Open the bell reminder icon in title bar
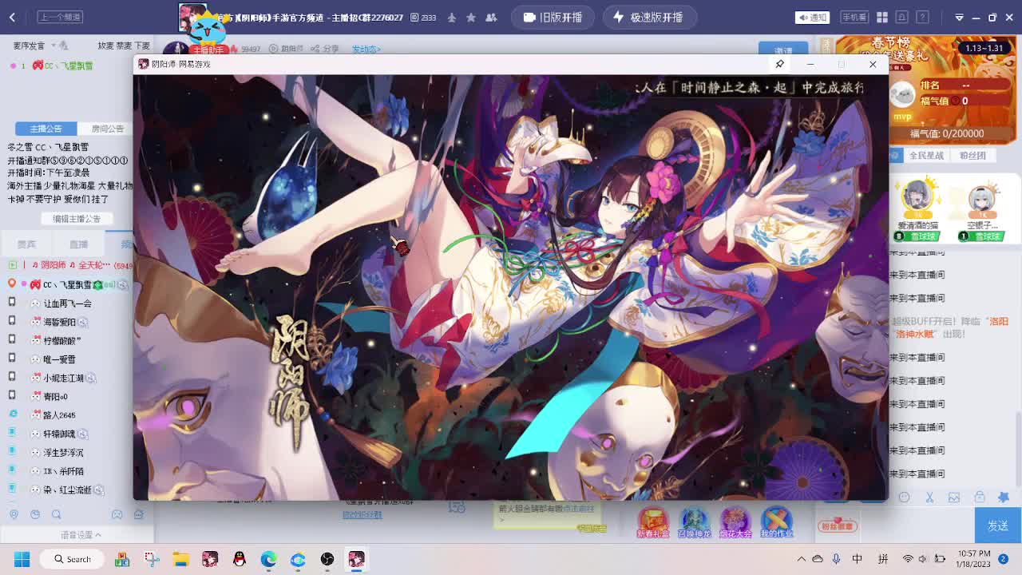The width and height of the screenshot is (1022, 575). point(902,17)
